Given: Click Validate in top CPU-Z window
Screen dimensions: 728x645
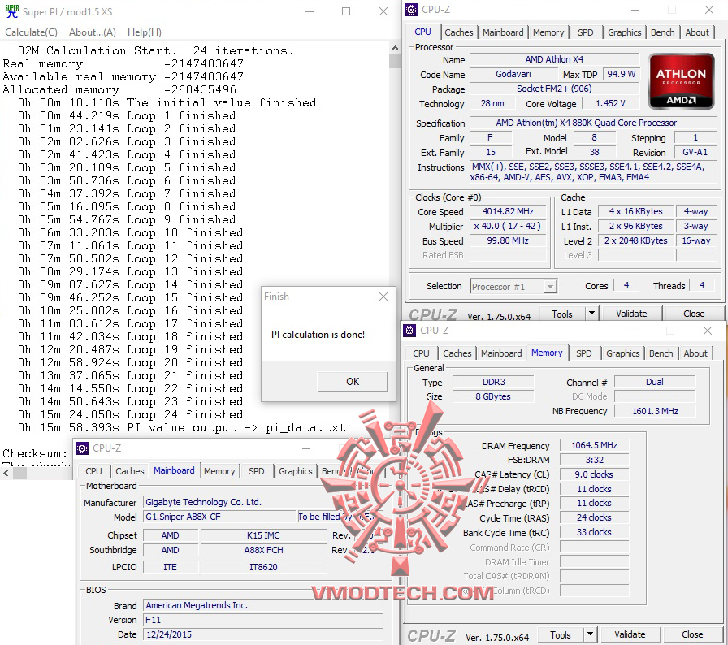Looking at the screenshot, I should tap(631, 314).
